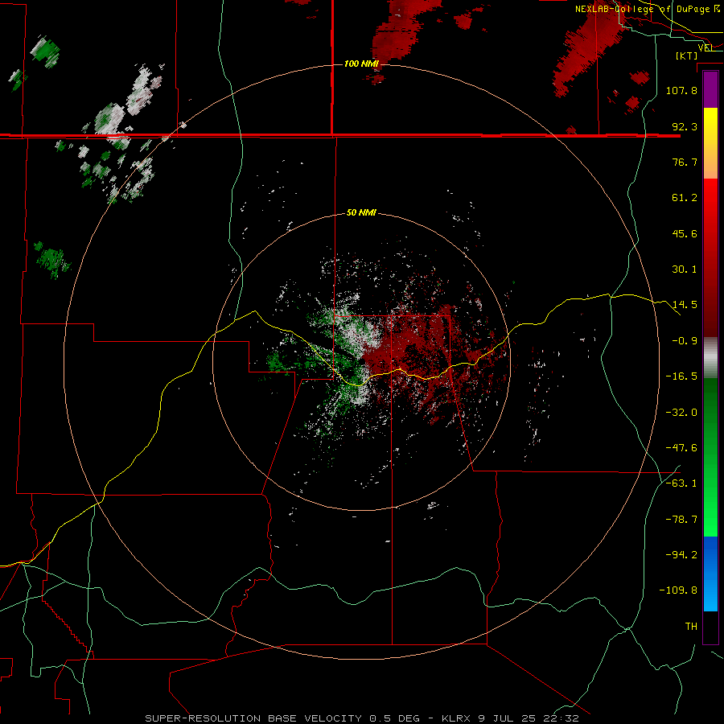This screenshot has width=724, height=724.
Task: Click the gray near-zero segment of color bar
Action: tap(710, 358)
